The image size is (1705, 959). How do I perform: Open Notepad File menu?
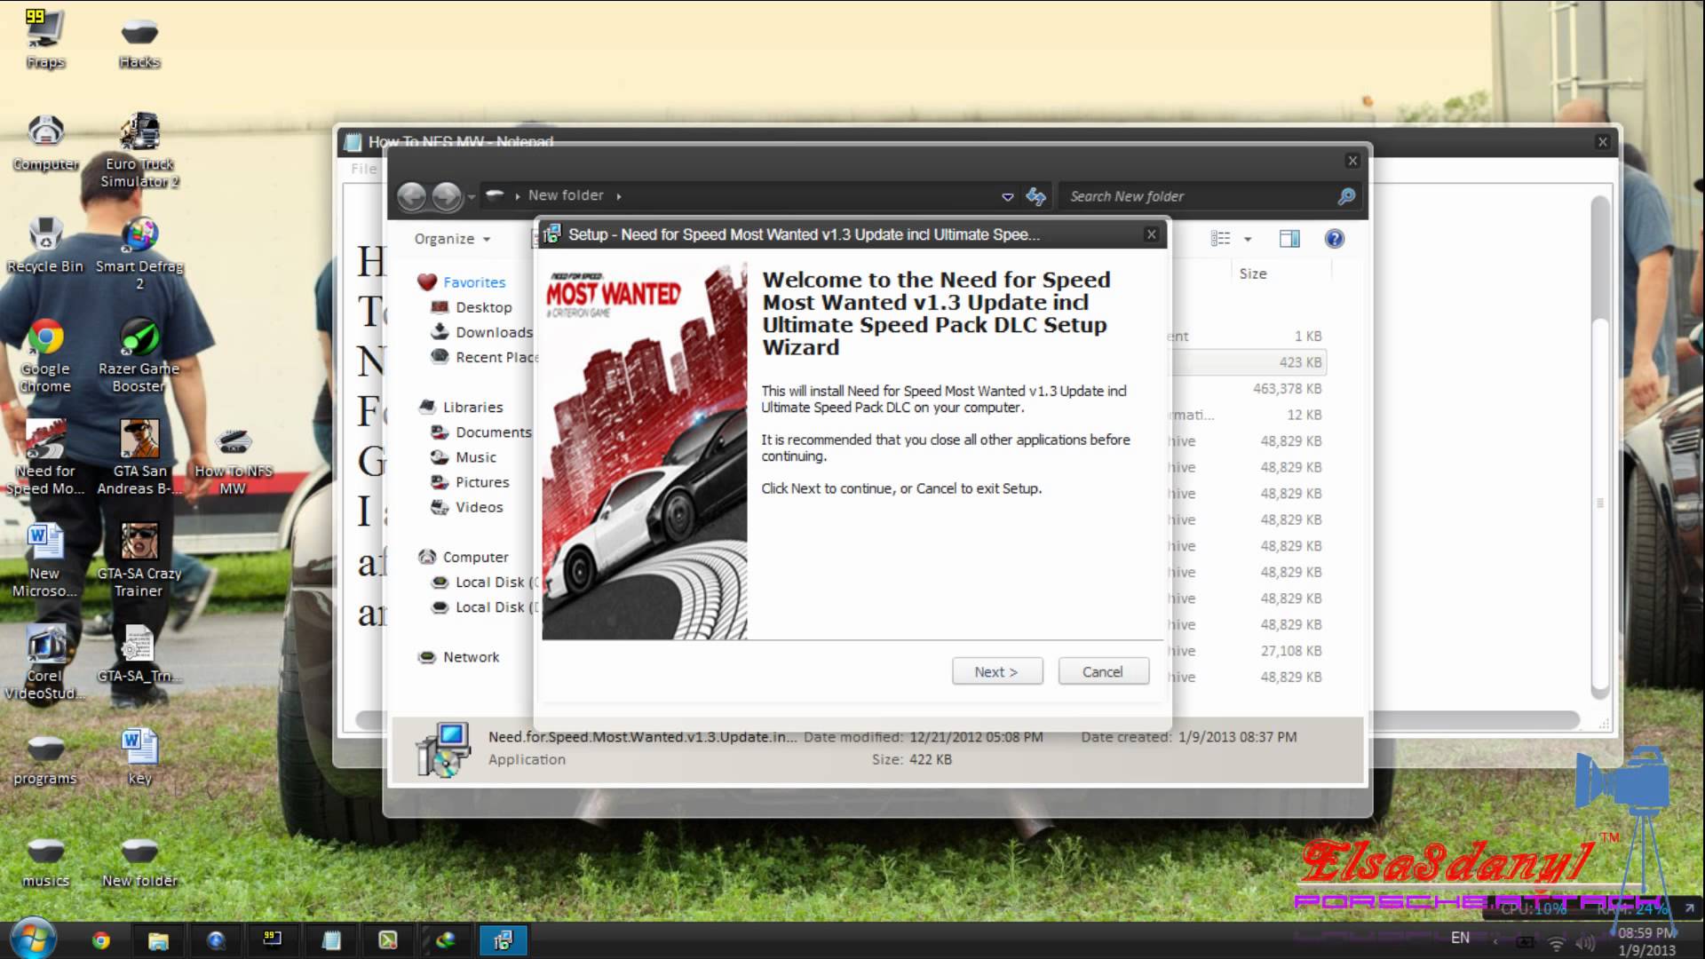coord(363,169)
